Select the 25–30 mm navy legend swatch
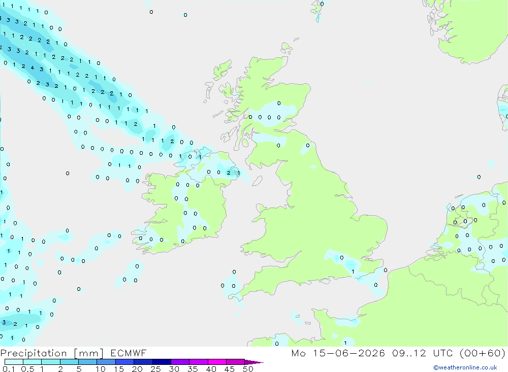508x372 pixels. (x=162, y=362)
